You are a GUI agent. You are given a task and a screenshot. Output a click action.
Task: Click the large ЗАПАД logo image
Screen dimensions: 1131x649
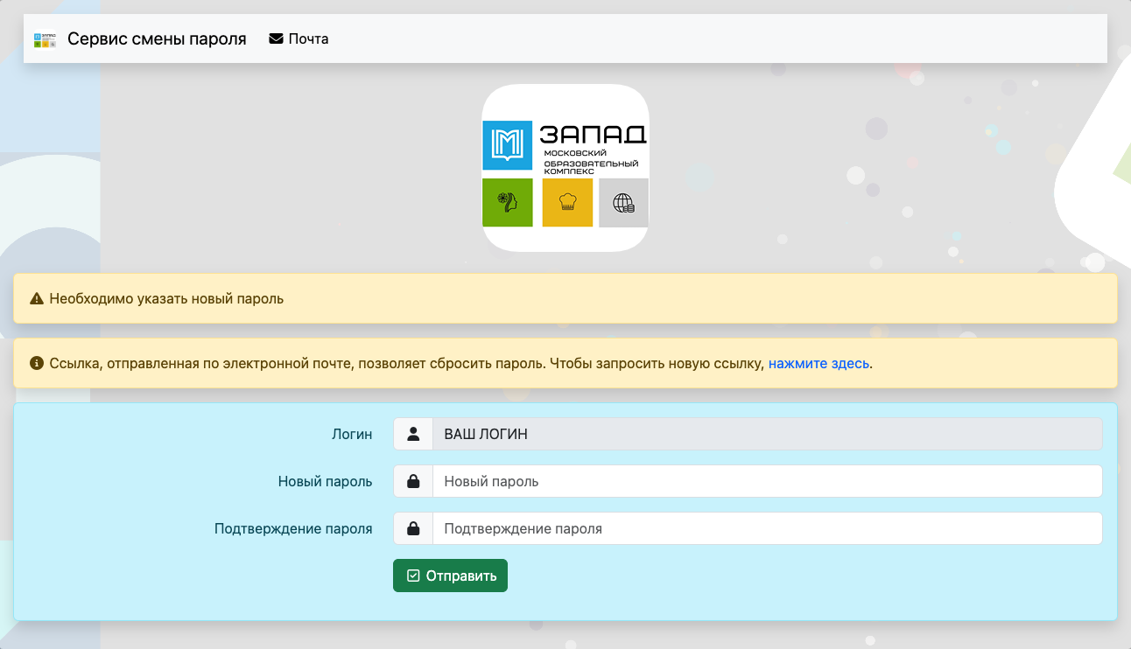[565, 168]
